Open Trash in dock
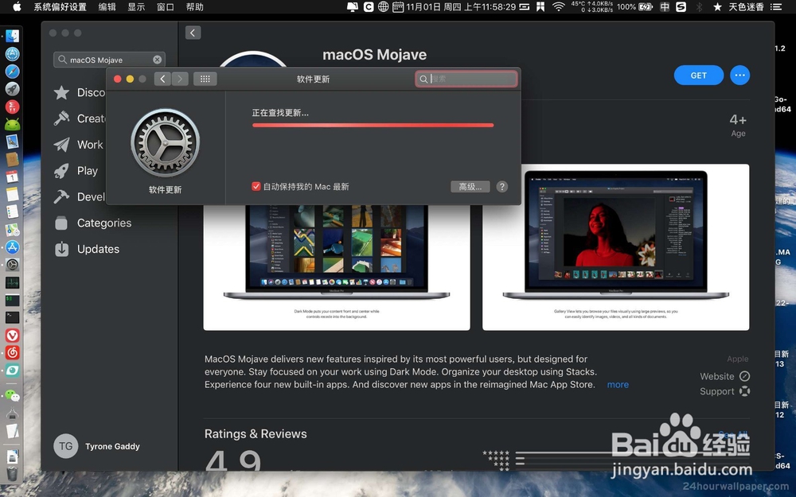Image resolution: width=796 pixels, height=497 pixels. click(12, 472)
